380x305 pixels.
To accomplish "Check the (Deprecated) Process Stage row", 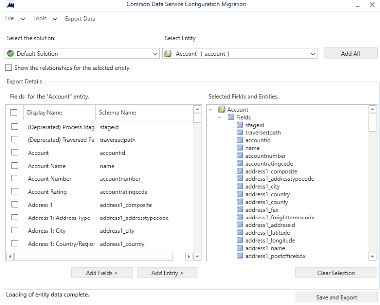I will 15,127.
